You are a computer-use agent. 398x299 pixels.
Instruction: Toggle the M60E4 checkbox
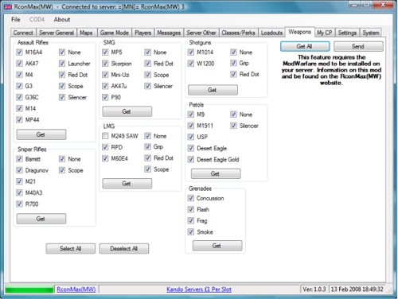coord(105,158)
